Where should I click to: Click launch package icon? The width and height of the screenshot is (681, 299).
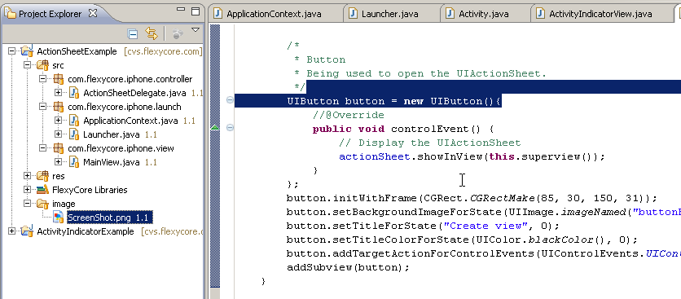(x=58, y=107)
